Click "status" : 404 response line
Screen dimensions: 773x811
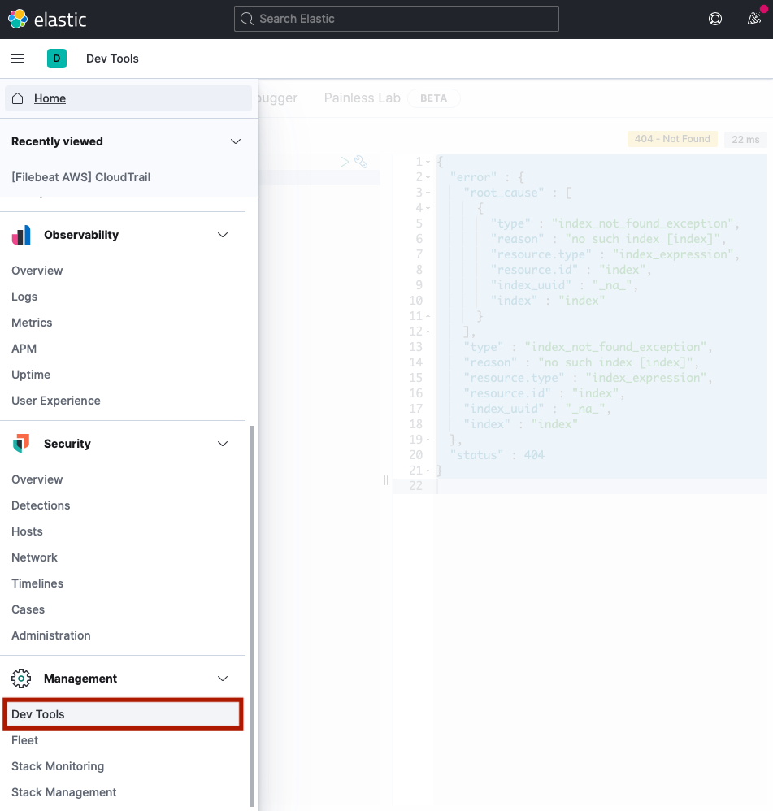[497, 454]
